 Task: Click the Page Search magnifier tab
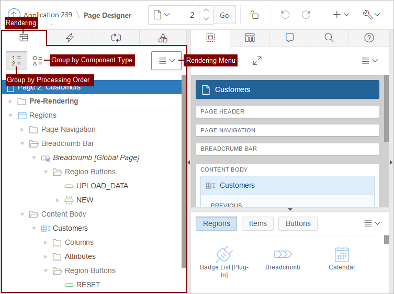pos(329,38)
